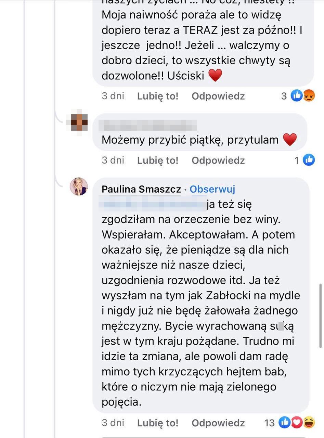
Task: Open the Paulina Smaszcz name link
Action: 141,189
